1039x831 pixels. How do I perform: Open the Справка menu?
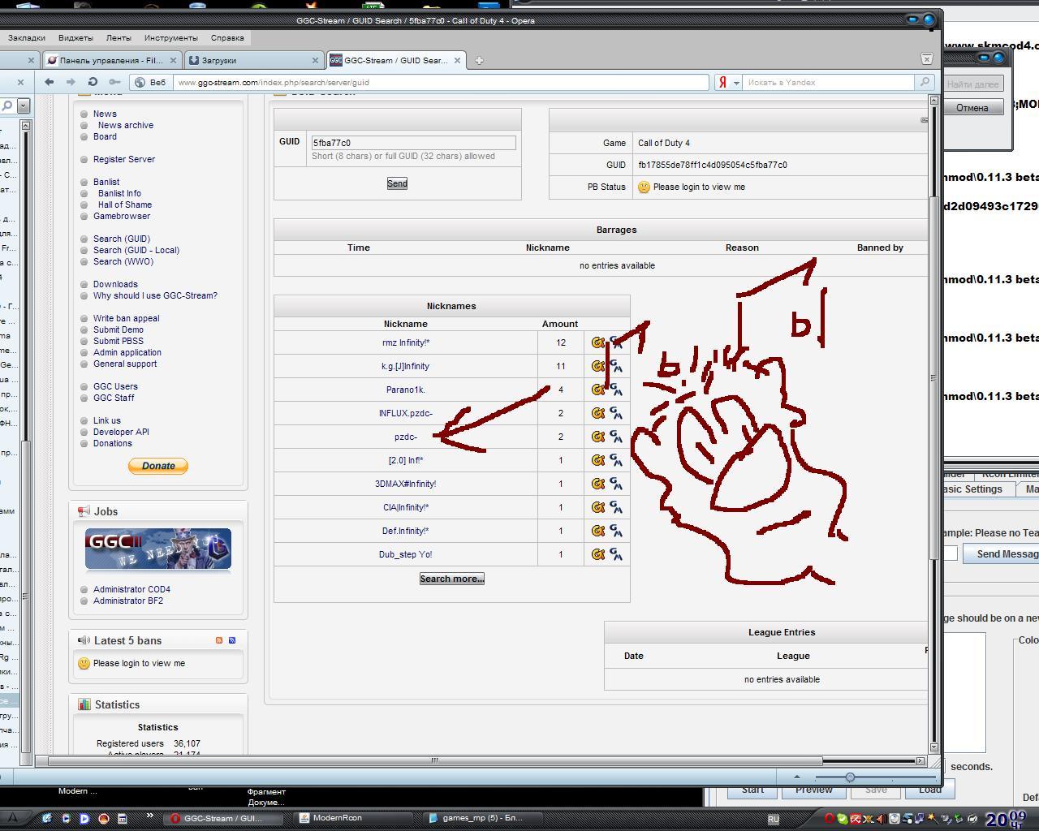pyautogui.click(x=227, y=37)
